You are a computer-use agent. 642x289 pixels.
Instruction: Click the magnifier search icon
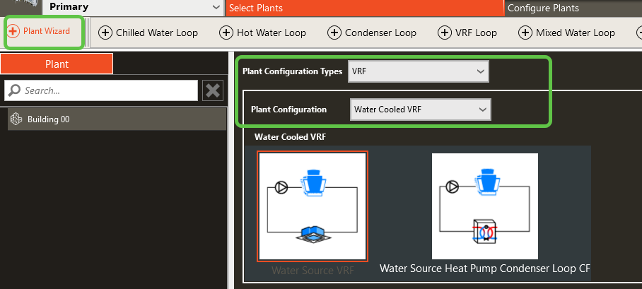(x=14, y=90)
